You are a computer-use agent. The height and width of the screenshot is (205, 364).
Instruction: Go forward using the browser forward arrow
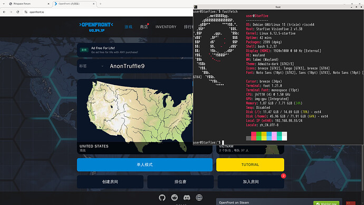(x=11, y=12)
